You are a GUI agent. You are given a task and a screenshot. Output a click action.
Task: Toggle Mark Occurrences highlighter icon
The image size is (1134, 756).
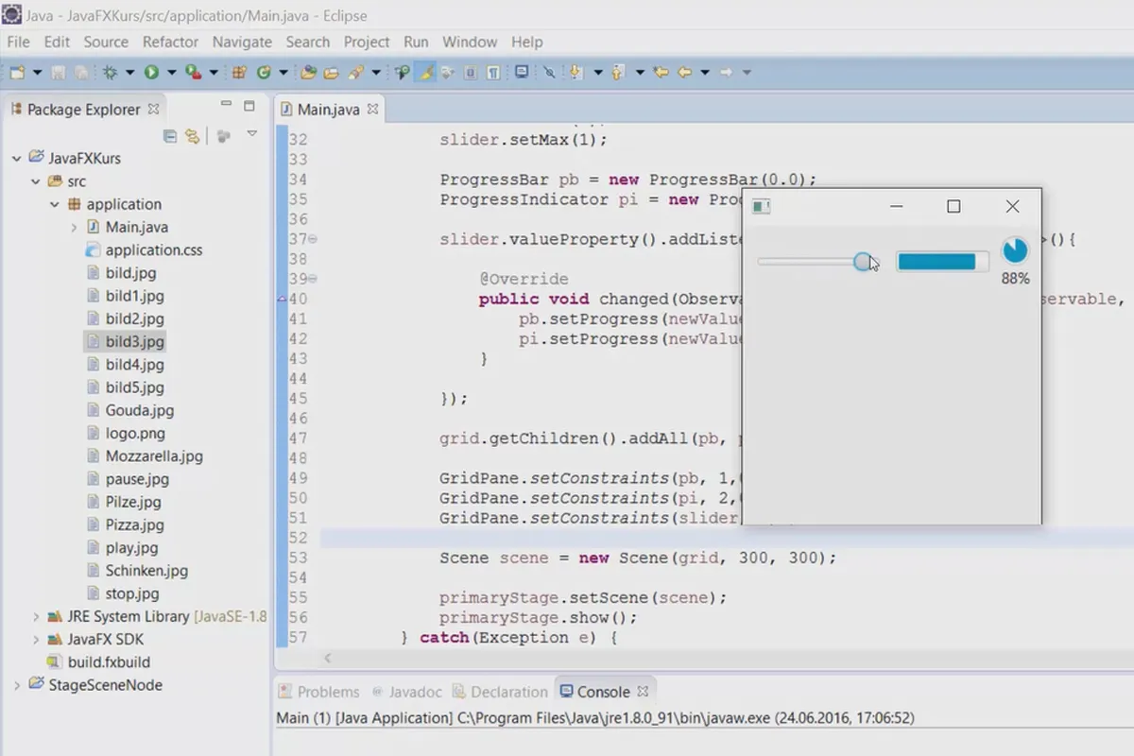(426, 72)
